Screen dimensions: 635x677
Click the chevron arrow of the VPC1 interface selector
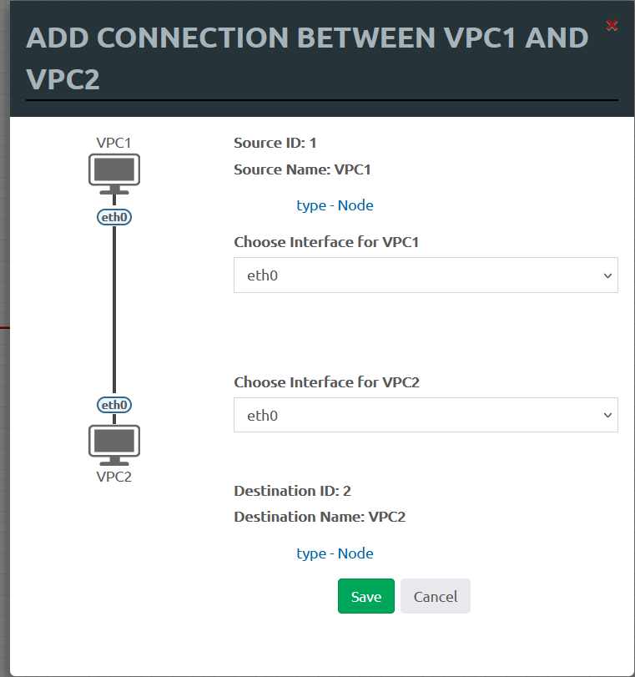[x=607, y=275]
